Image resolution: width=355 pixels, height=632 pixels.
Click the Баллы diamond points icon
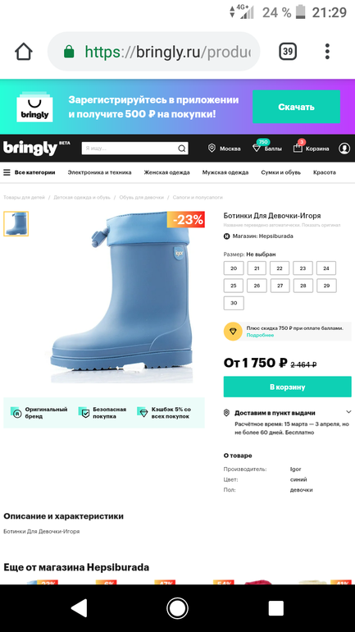(x=257, y=148)
